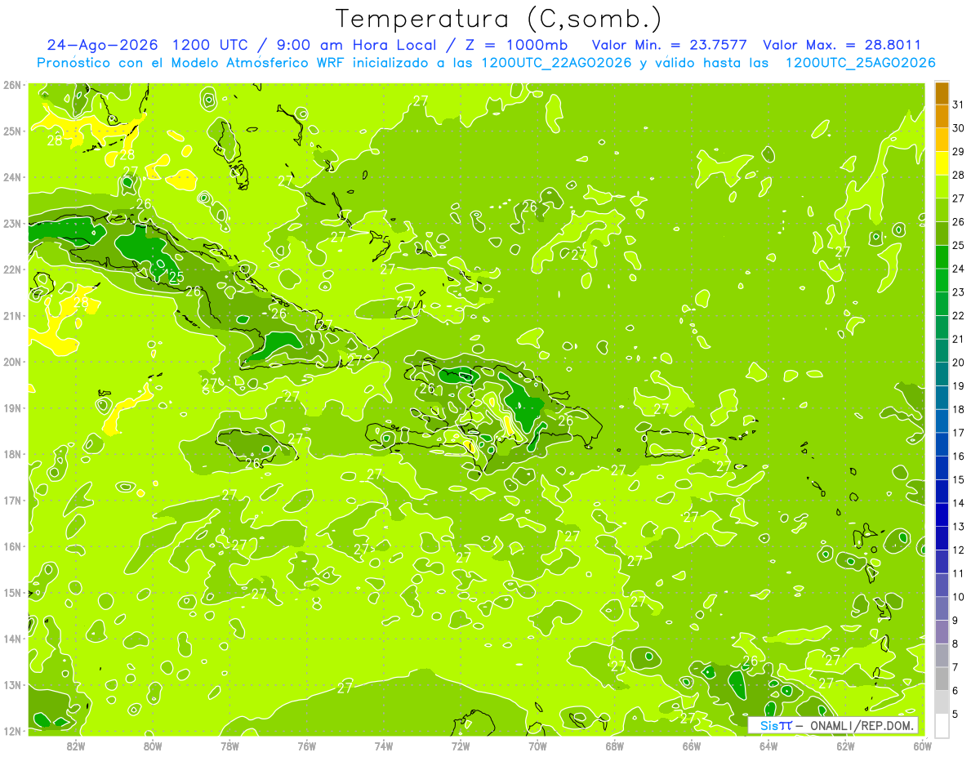Image resolution: width=980 pixels, height=757 pixels.
Task: Click the 74W longitude axis label
Action: click(383, 746)
